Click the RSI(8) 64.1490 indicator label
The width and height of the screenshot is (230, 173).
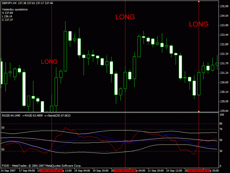(x=11, y=116)
